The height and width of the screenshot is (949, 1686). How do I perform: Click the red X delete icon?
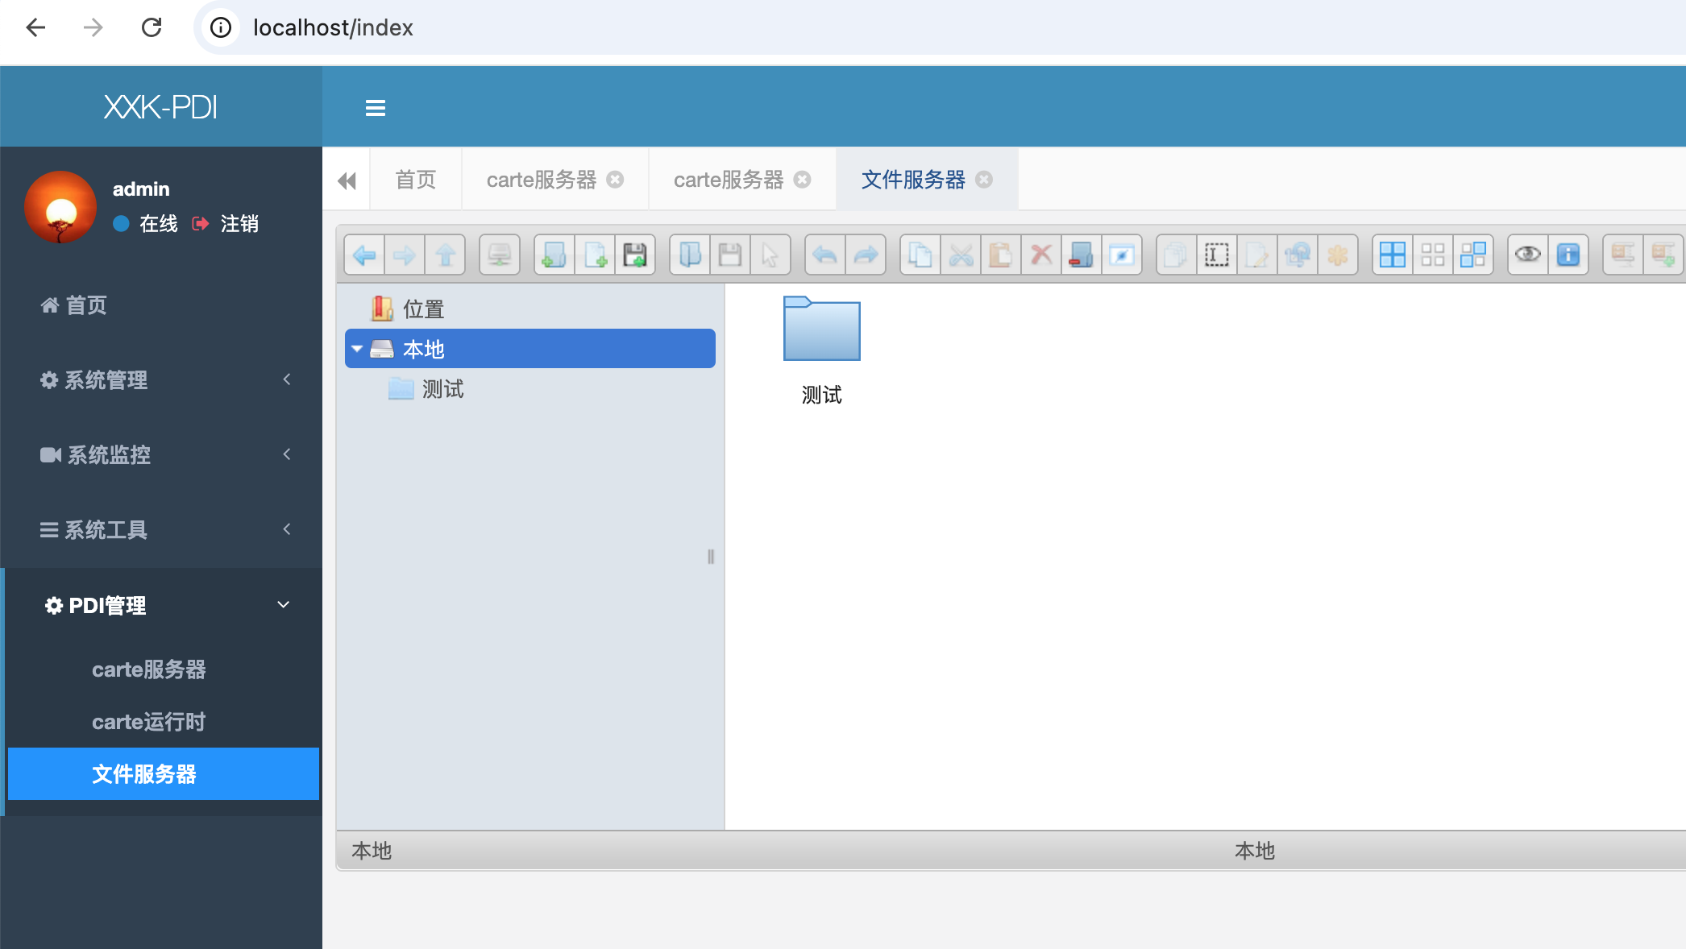click(x=1041, y=255)
